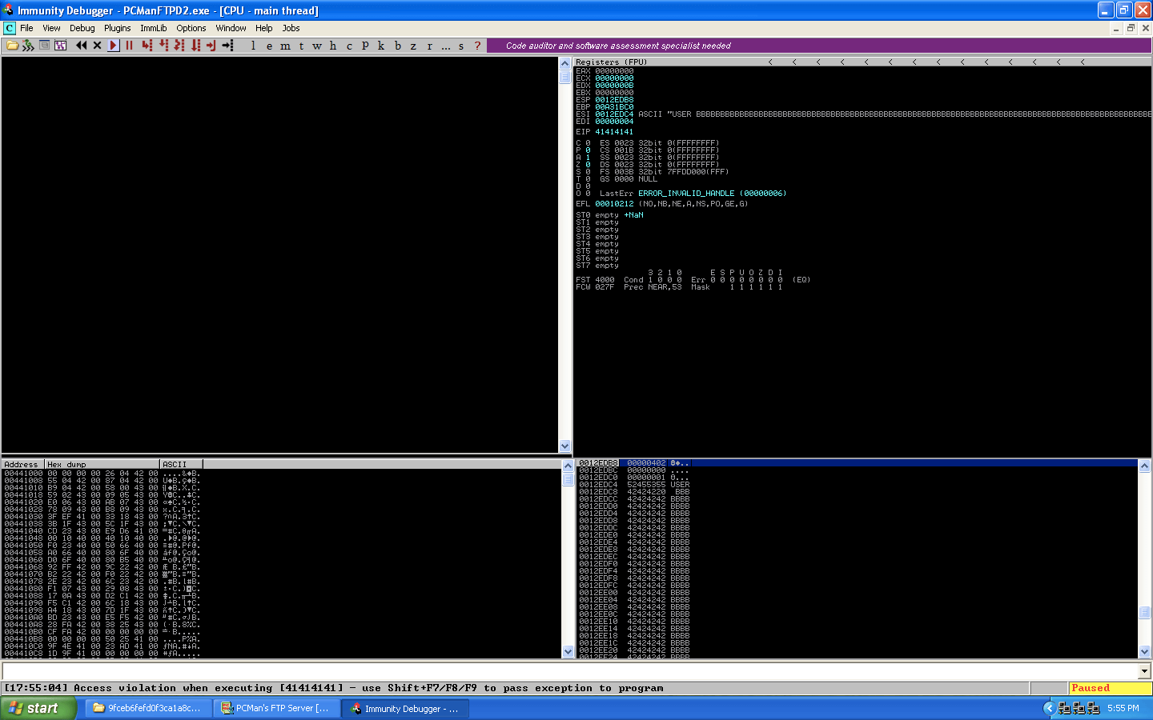Click the Step Into toolbar icon
This screenshot has width=1153, height=720.
147,46
